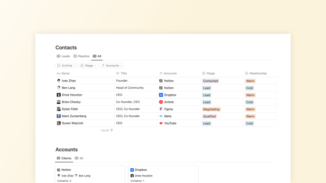Select the All tab in Contacts
This screenshot has height=183, width=326.
97,56
